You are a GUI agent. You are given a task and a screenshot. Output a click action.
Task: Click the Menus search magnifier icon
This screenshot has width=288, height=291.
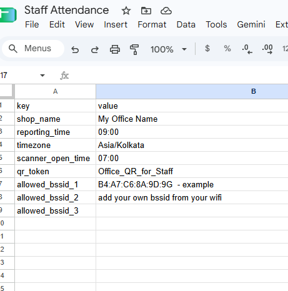[x=13, y=49]
